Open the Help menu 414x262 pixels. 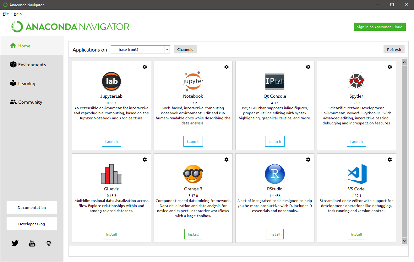click(x=18, y=14)
